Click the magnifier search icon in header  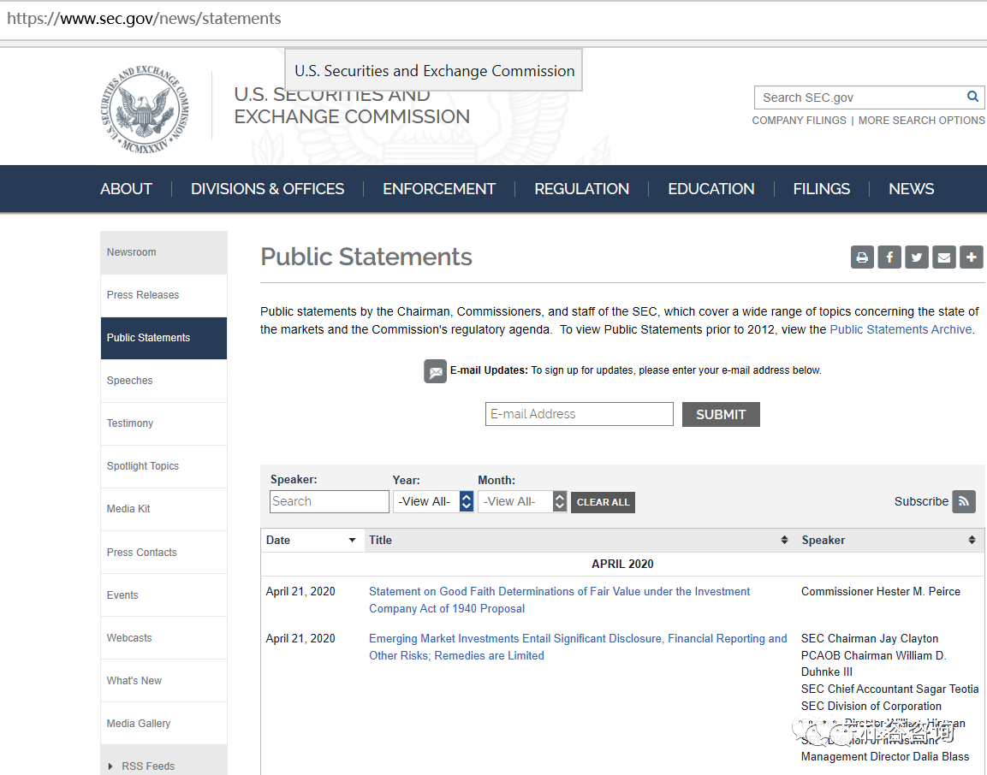tap(972, 97)
